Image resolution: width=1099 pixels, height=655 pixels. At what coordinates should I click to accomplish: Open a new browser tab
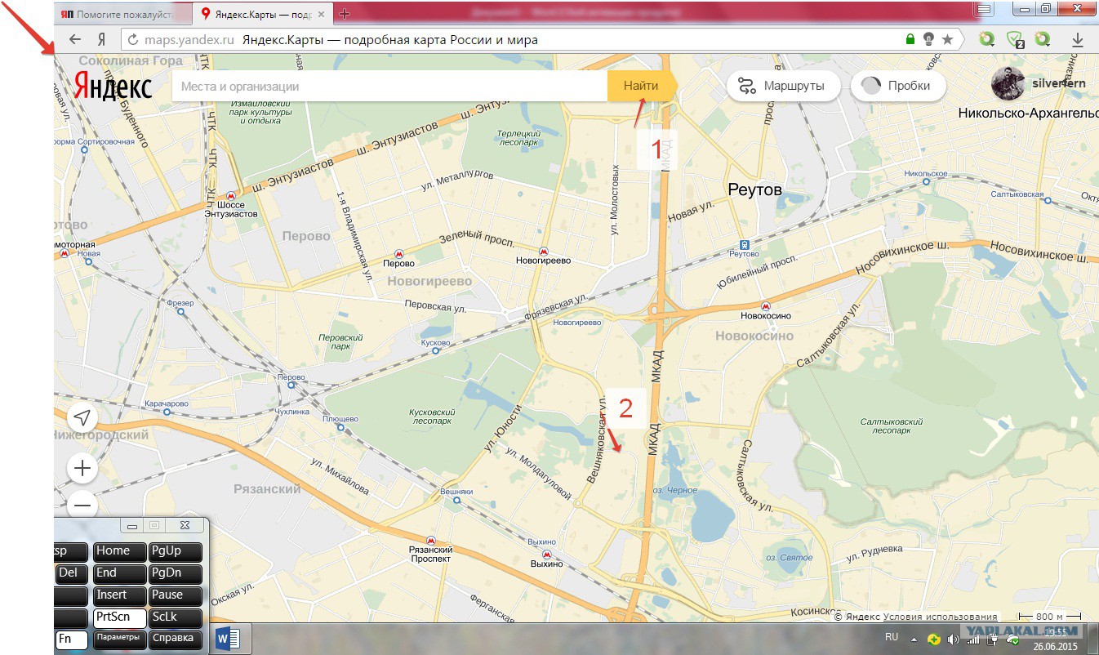[x=345, y=13]
